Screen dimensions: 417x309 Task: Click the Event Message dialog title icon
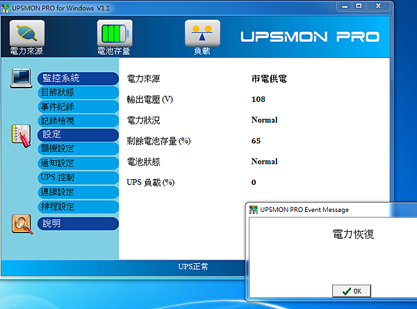pyautogui.click(x=254, y=210)
